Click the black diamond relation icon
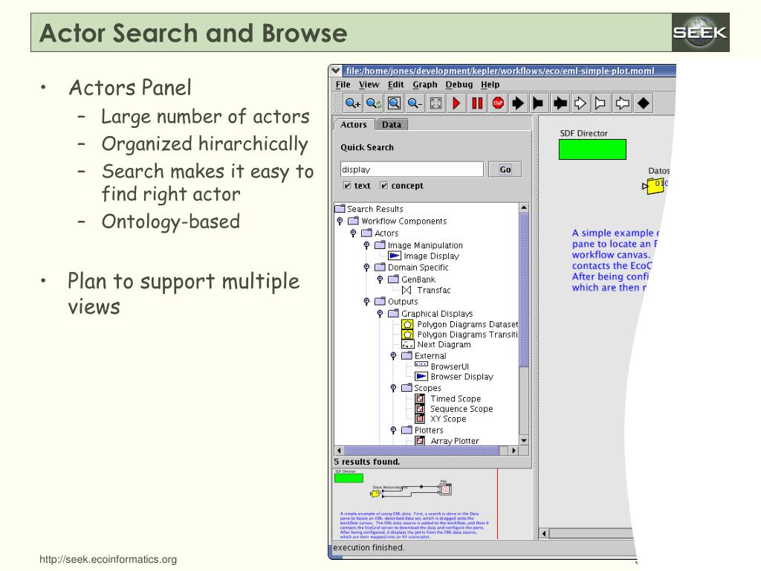This screenshot has width=761, height=571. coord(643,103)
